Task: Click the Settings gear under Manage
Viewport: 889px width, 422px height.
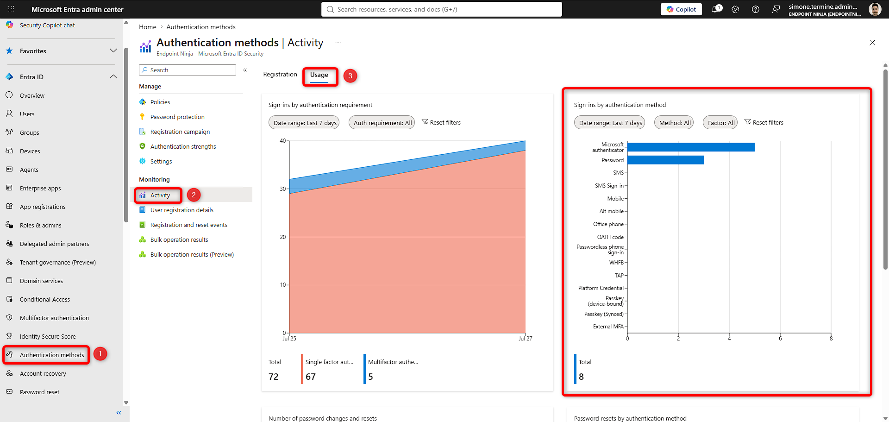Action: tap(143, 161)
